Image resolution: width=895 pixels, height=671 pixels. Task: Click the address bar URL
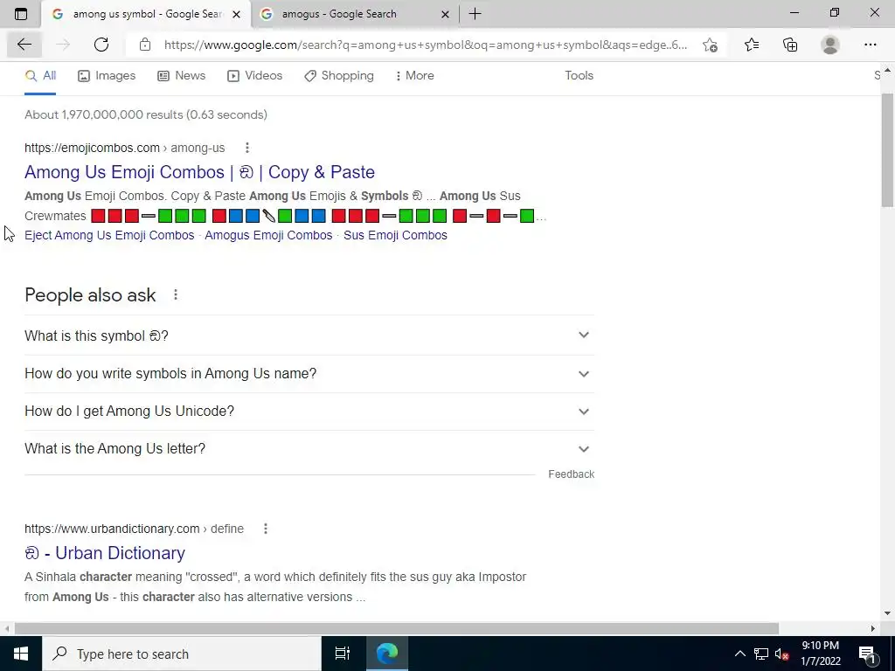(426, 45)
